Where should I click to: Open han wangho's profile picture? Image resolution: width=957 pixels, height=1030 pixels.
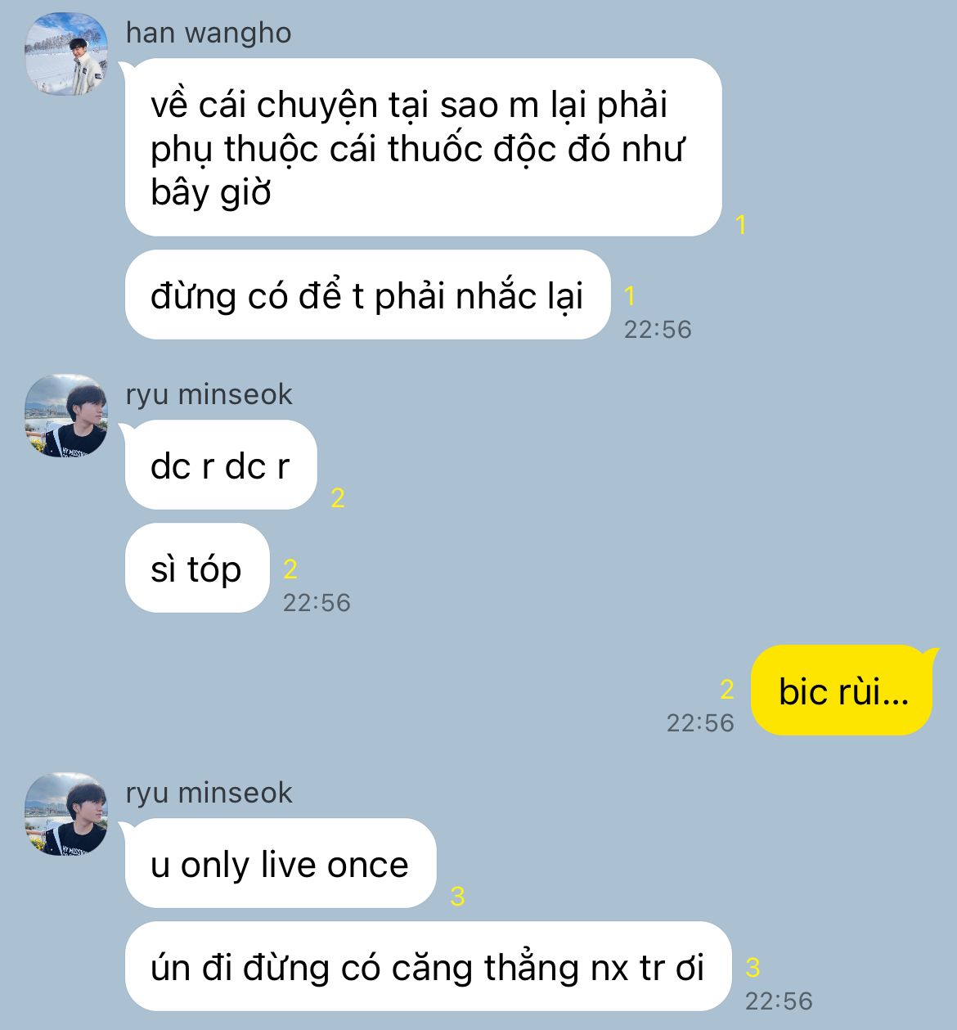pos(66,55)
